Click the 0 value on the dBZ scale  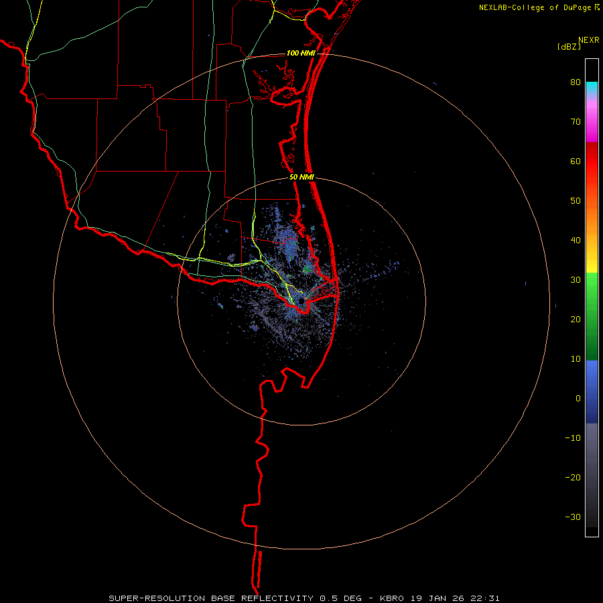(x=578, y=399)
